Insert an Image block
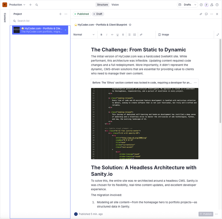 point(163,35)
